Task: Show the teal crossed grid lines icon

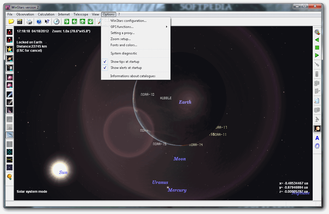Action: tap(10, 152)
